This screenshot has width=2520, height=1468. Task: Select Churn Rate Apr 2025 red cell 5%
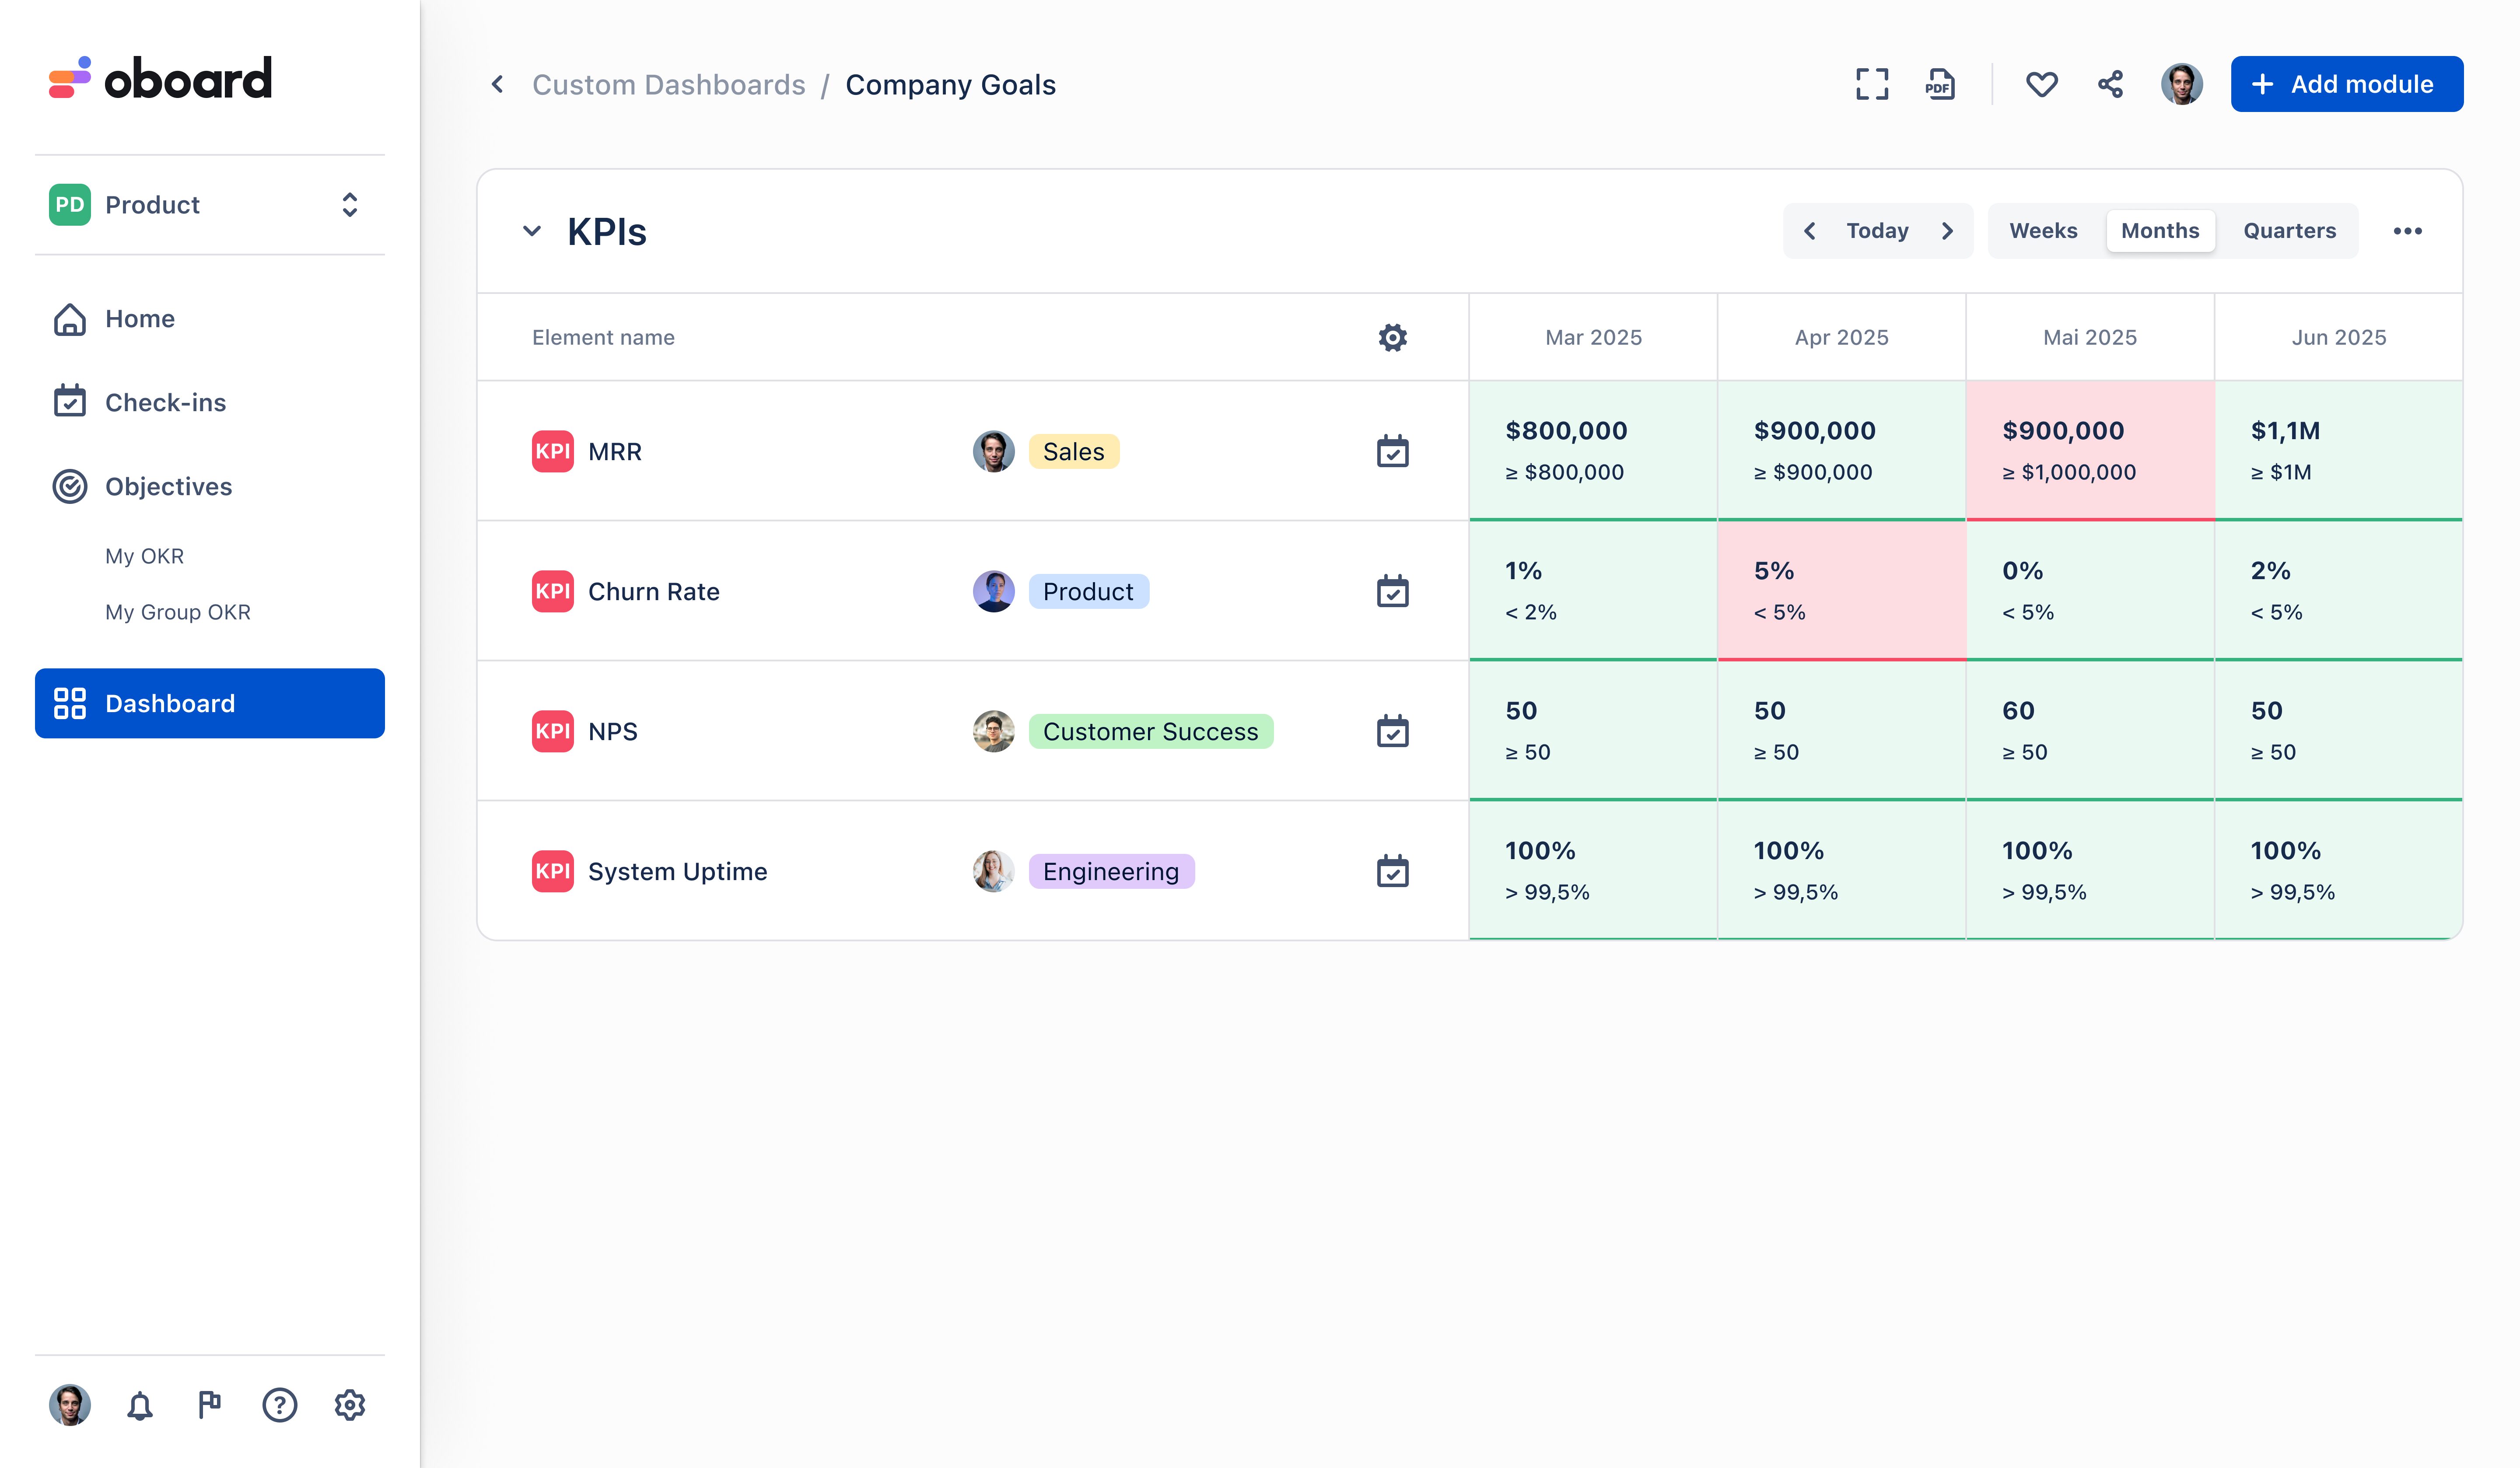point(1841,591)
